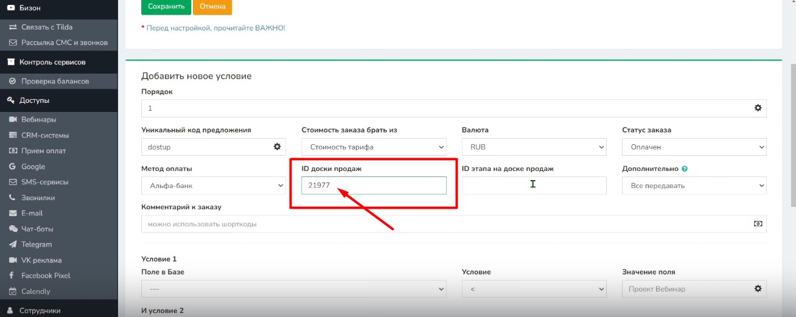Click the ID этапа на доске продаж field
796x317 pixels.
[x=534, y=186]
